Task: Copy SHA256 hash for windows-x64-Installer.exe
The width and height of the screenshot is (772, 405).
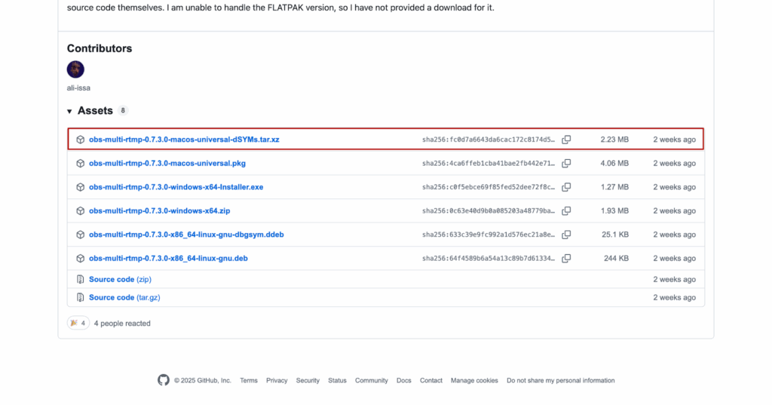Action: point(566,187)
